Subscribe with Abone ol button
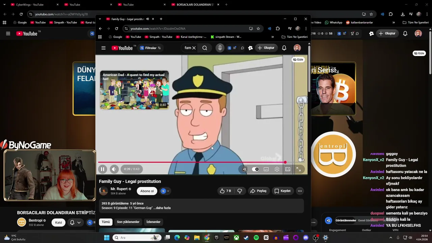This screenshot has height=243, width=432. click(x=147, y=191)
